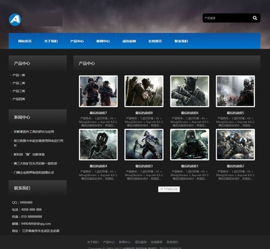Viewport: 270px width, 249px height.
Task: Click the title text 最后的战役2
Action: click(x=236, y=166)
